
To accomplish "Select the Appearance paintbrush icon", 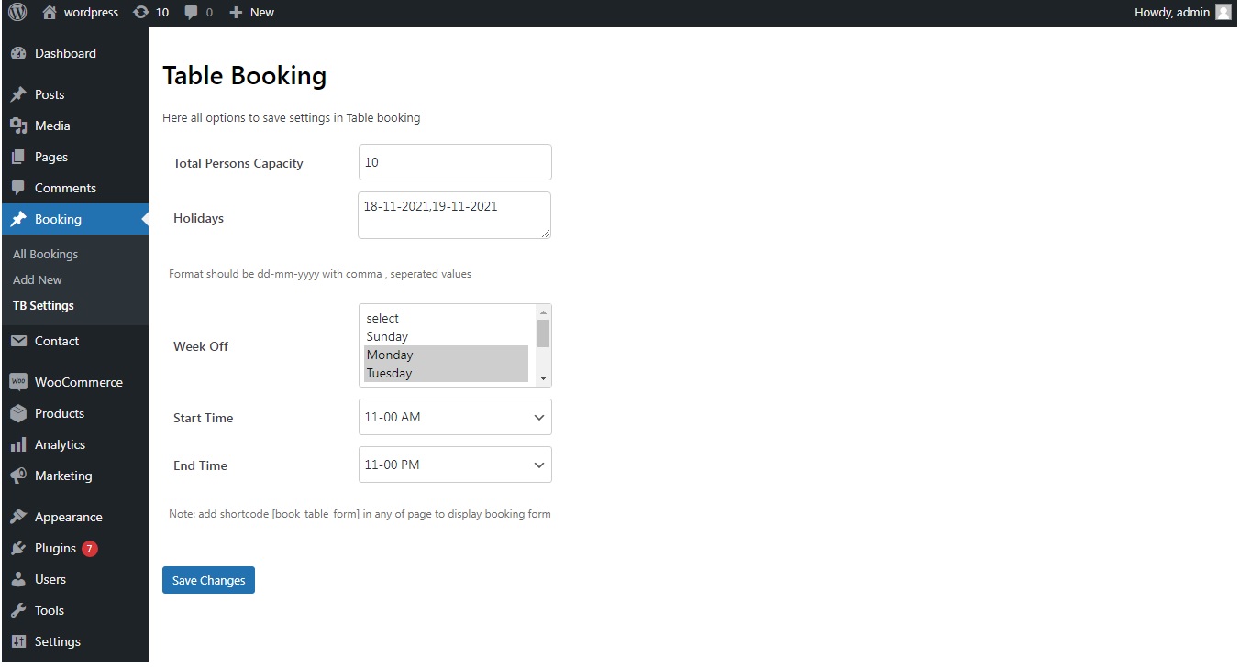I will (19, 516).
